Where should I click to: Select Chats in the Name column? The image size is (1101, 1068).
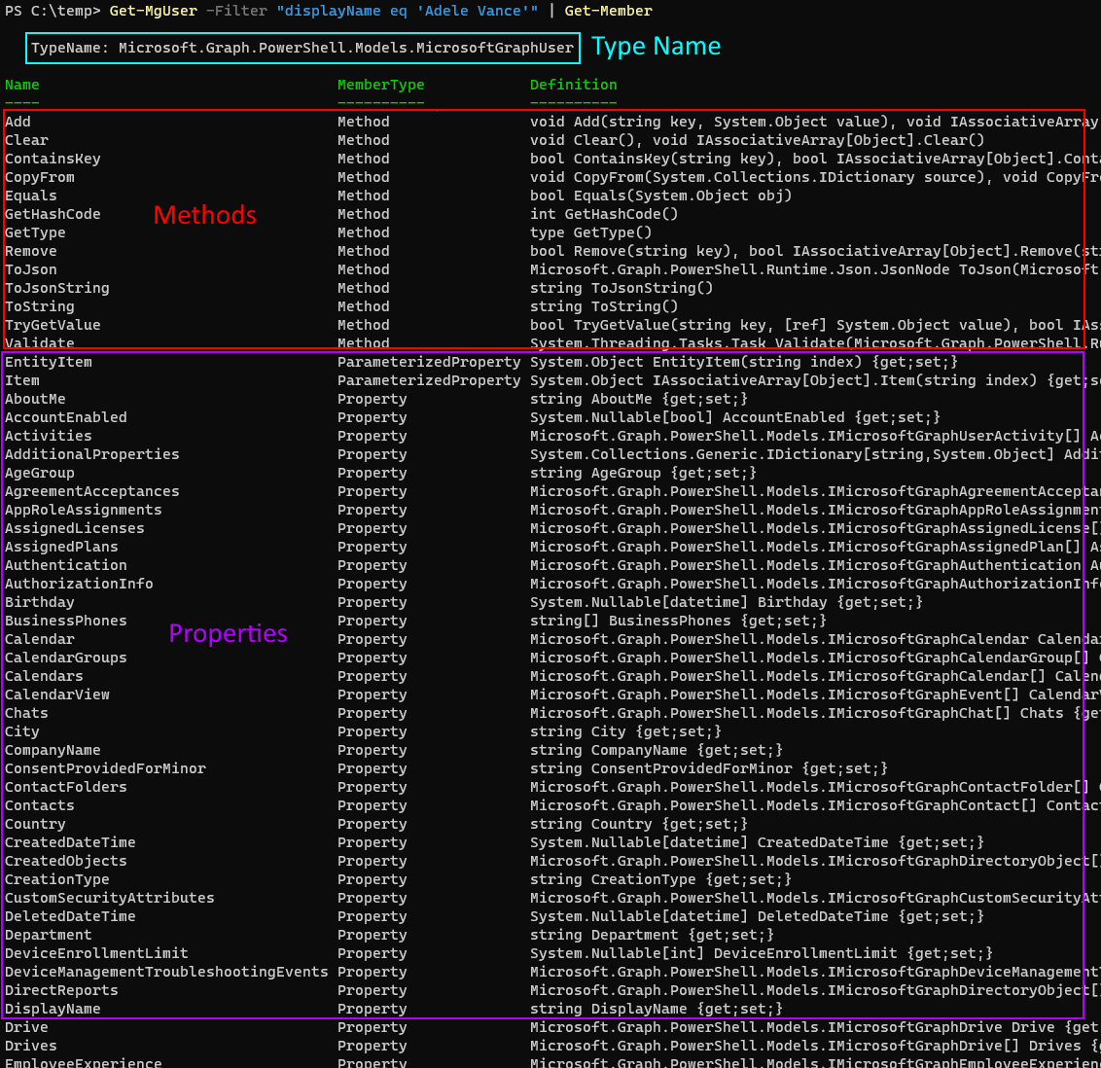tap(26, 713)
